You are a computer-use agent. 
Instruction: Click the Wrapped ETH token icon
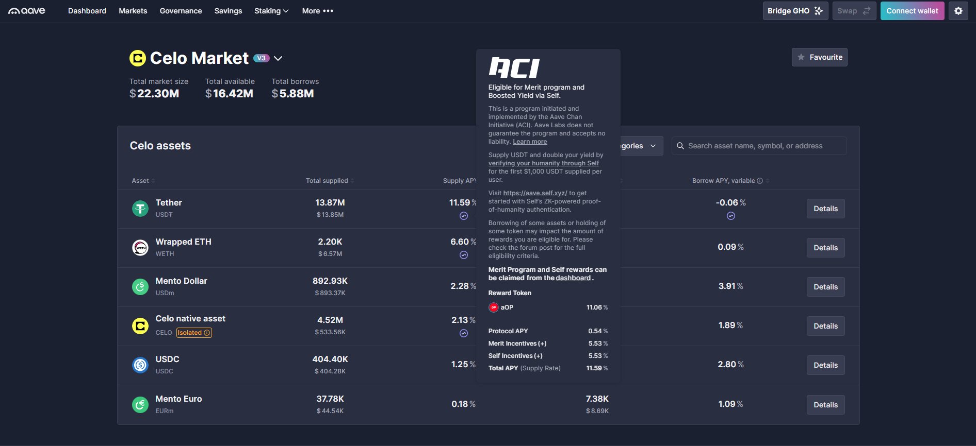[x=140, y=248]
